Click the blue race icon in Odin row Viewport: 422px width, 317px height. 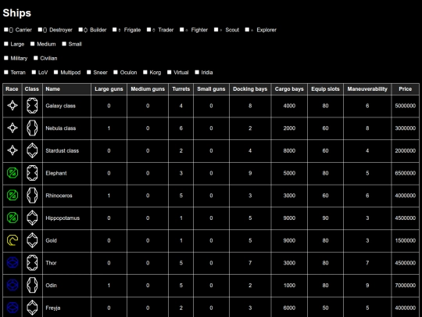(x=13, y=285)
